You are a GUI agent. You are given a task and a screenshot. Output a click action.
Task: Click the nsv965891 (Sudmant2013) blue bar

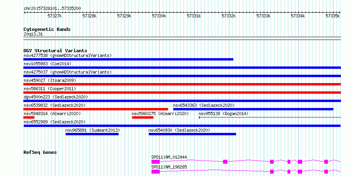coord(92,134)
